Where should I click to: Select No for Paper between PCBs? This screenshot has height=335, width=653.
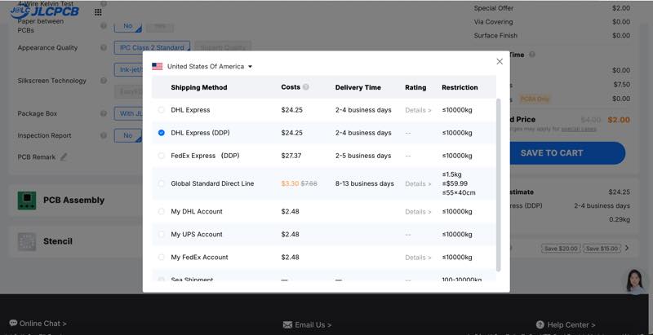128,26
